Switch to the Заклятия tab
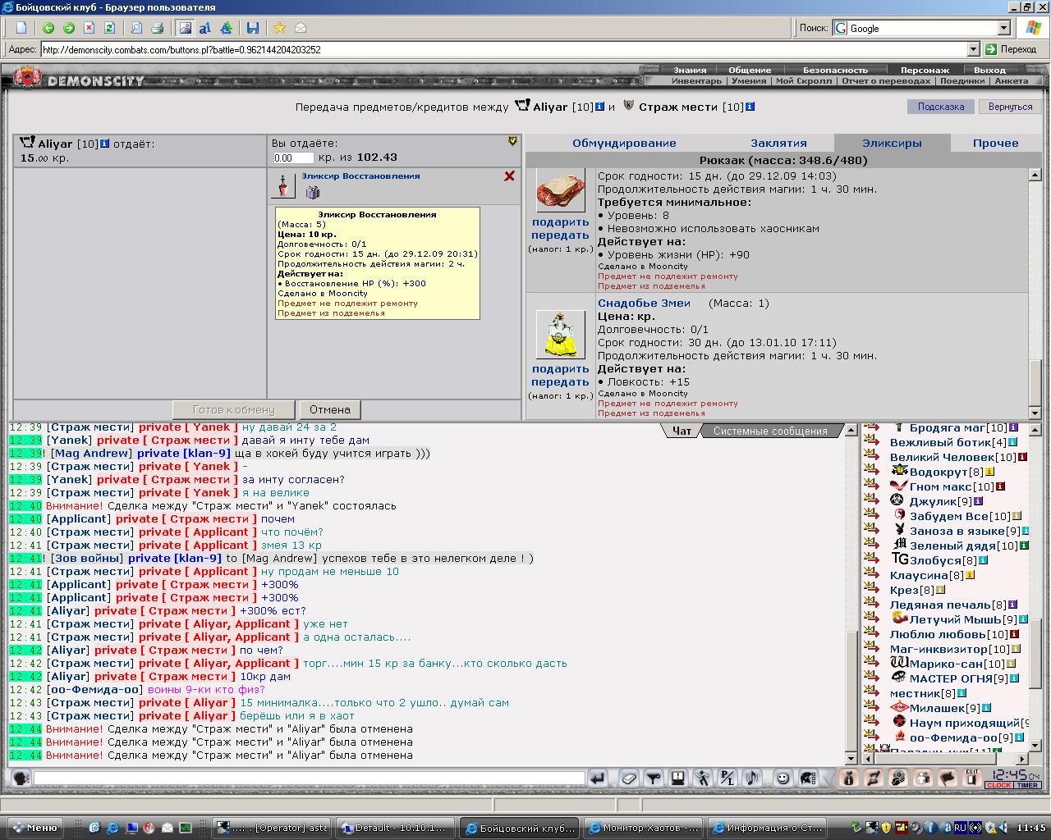This screenshot has height=840, width=1051. pyautogui.click(x=778, y=143)
